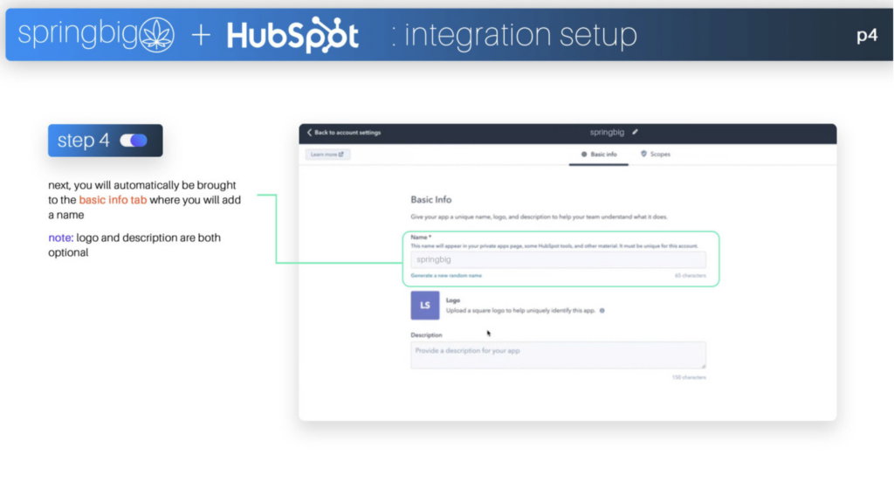Image resolution: width=894 pixels, height=503 pixels.
Task: Click Generate a new random name link
Action: tap(446, 275)
